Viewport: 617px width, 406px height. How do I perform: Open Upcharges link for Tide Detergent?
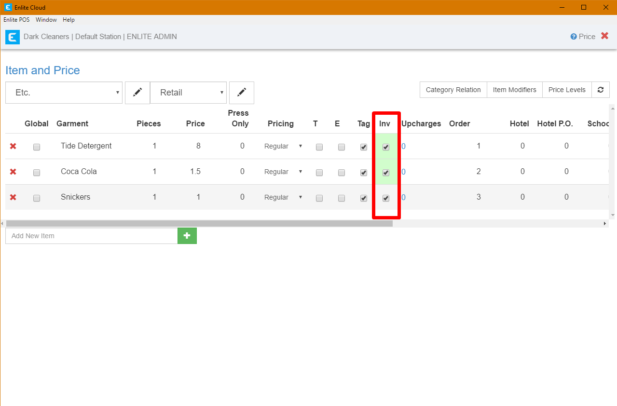pyautogui.click(x=403, y=146)
